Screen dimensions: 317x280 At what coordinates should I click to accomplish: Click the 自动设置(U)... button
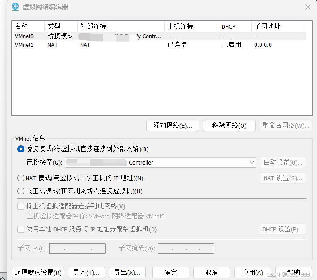click(283, 162)
